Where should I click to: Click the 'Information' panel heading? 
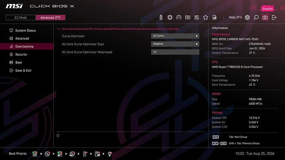point(220,28)
